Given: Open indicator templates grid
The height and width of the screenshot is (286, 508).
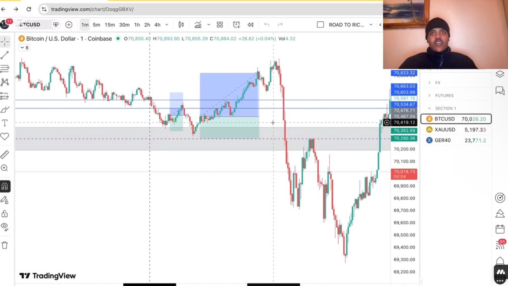Looking at the screenshot, I should [220, 25].
